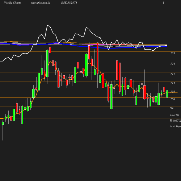Click the 'BSE 532878' ticker text
The image size is (181, 181).
coord(69,3)
